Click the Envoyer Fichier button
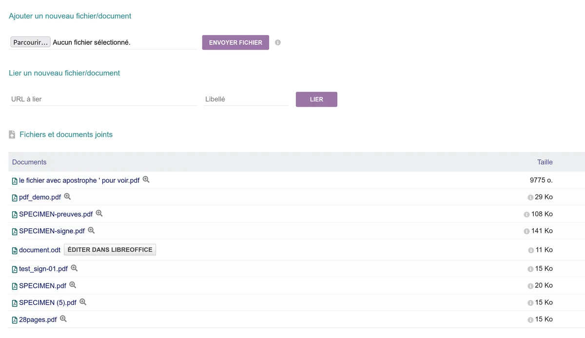 click(x=235, y=42)
